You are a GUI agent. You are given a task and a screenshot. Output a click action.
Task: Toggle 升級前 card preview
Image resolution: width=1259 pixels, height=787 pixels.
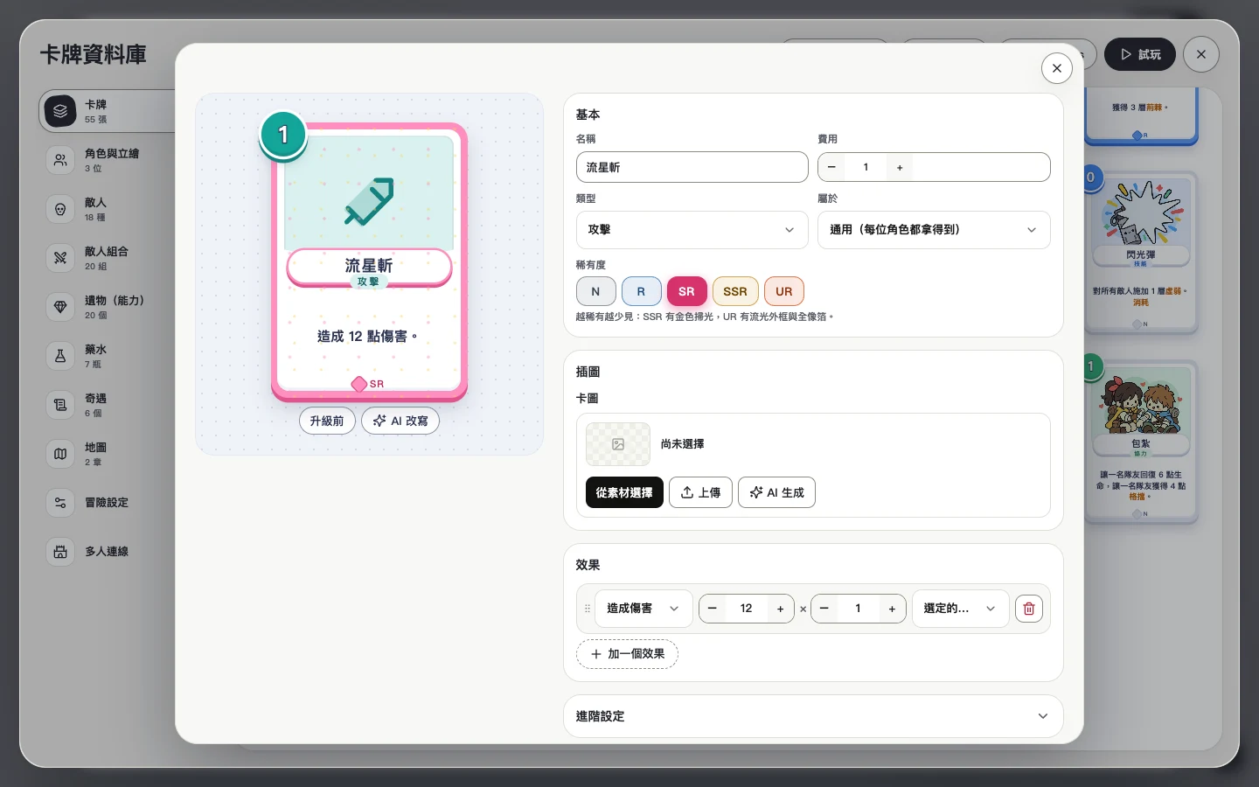pos(327,421)
